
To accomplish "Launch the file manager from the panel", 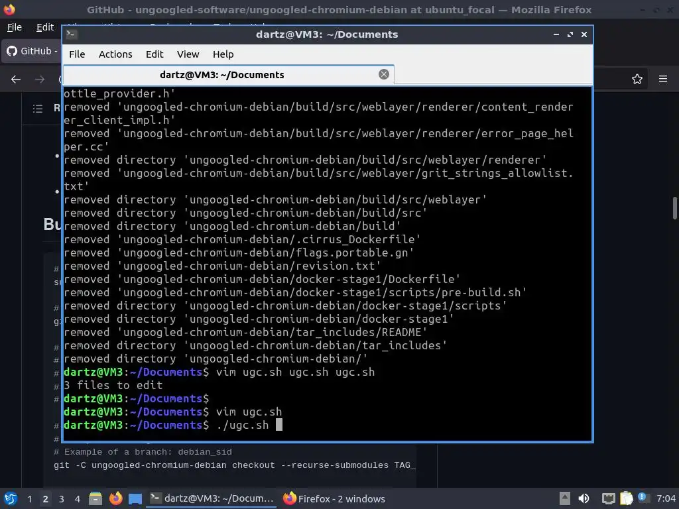I will click(x=95, y=498).
